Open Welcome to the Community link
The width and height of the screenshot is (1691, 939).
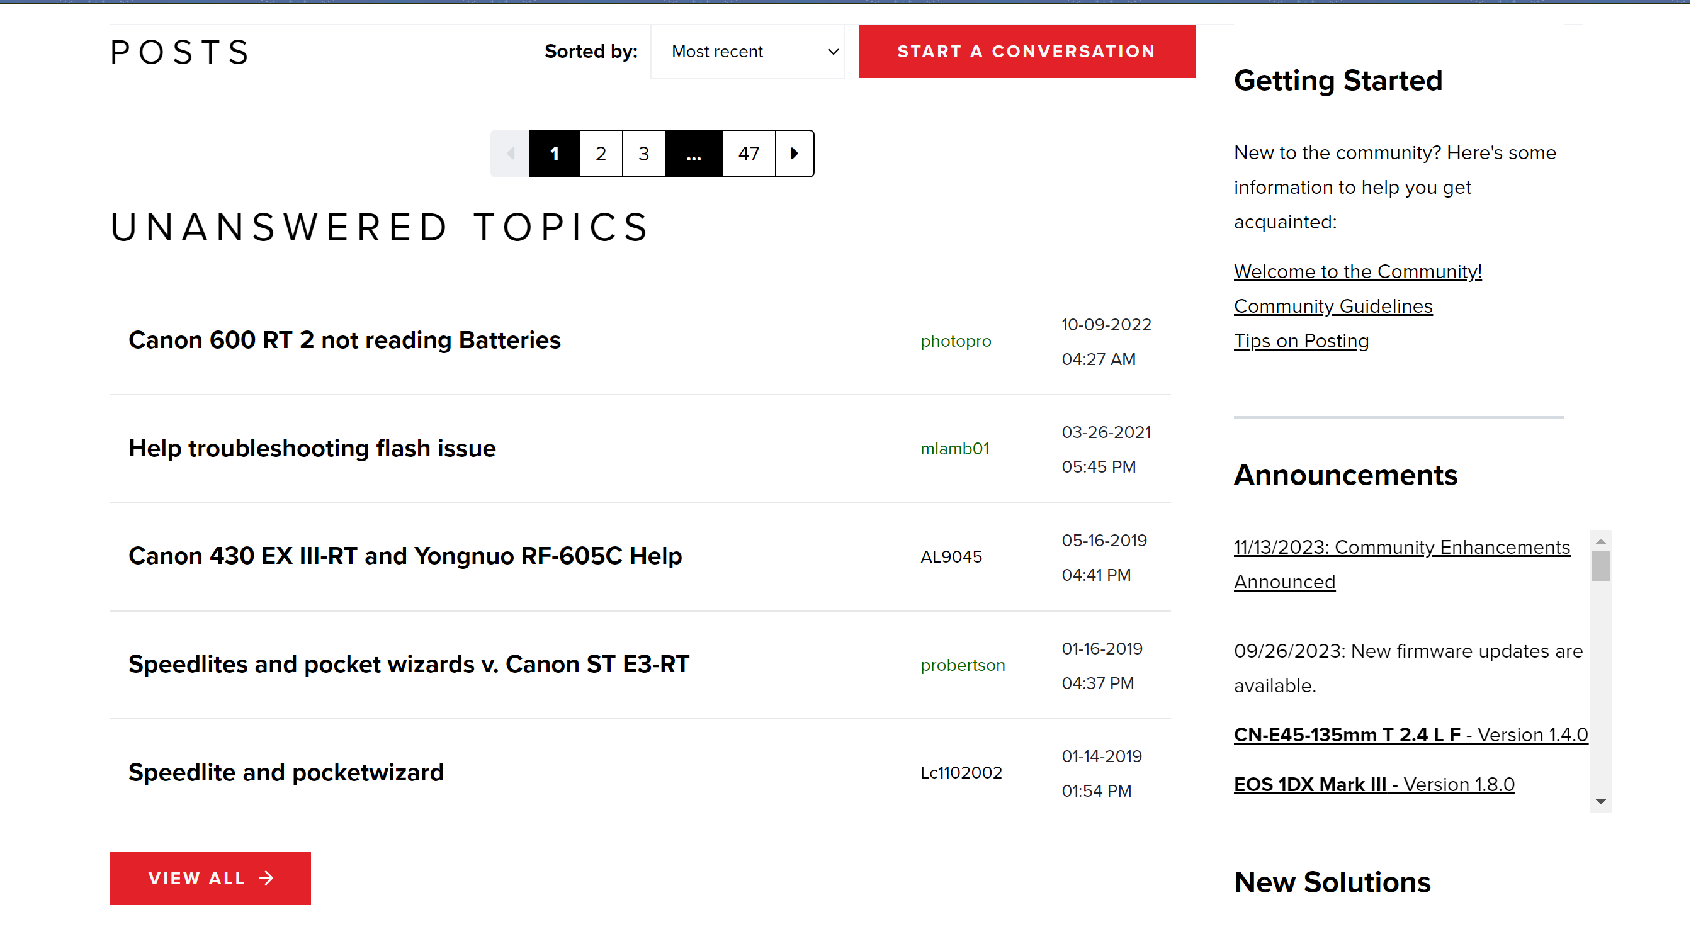click(x=1357, y=271)
